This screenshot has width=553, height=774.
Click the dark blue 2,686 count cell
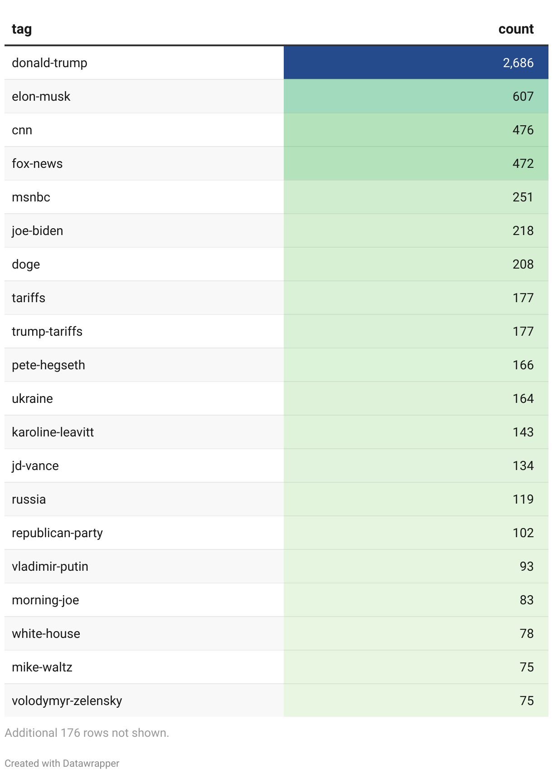(518, 63)
